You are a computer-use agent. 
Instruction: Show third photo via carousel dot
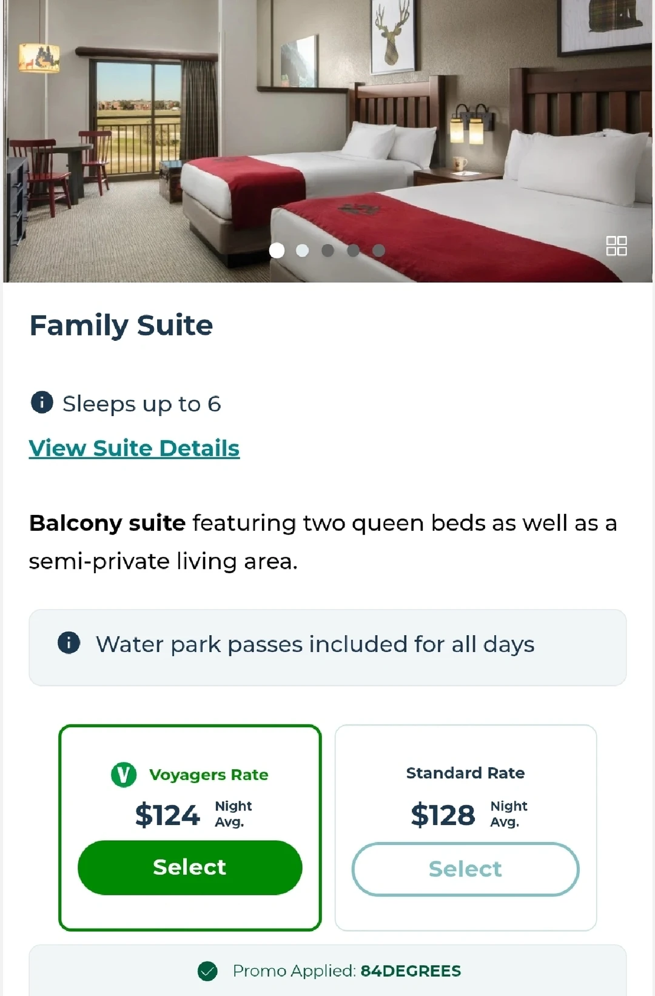[x=327, y=251]
